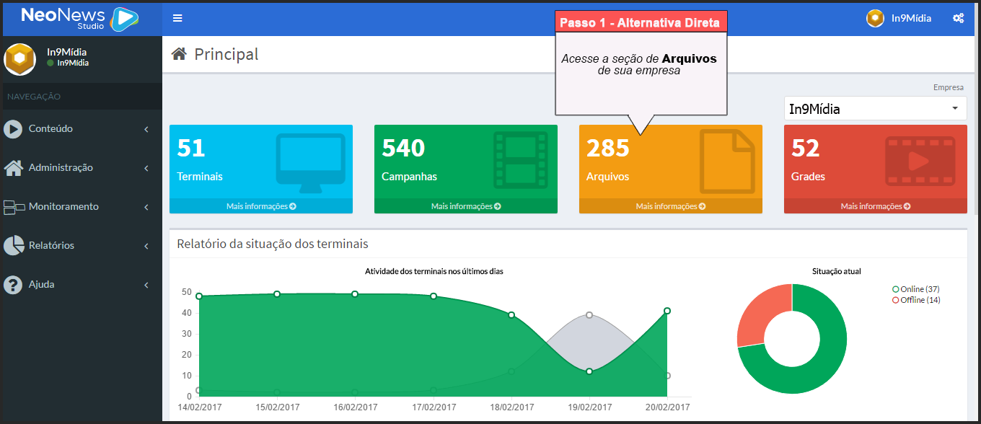Click the Arquivos file icon

click(726, 162)
